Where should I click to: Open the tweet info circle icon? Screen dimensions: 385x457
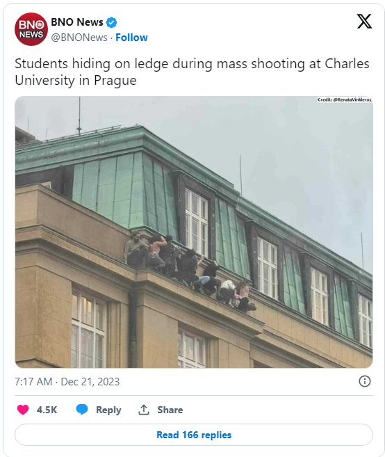(x=365, y=381)
